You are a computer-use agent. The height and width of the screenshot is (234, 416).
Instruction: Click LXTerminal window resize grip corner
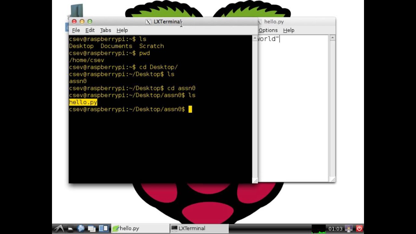[255, 180]
